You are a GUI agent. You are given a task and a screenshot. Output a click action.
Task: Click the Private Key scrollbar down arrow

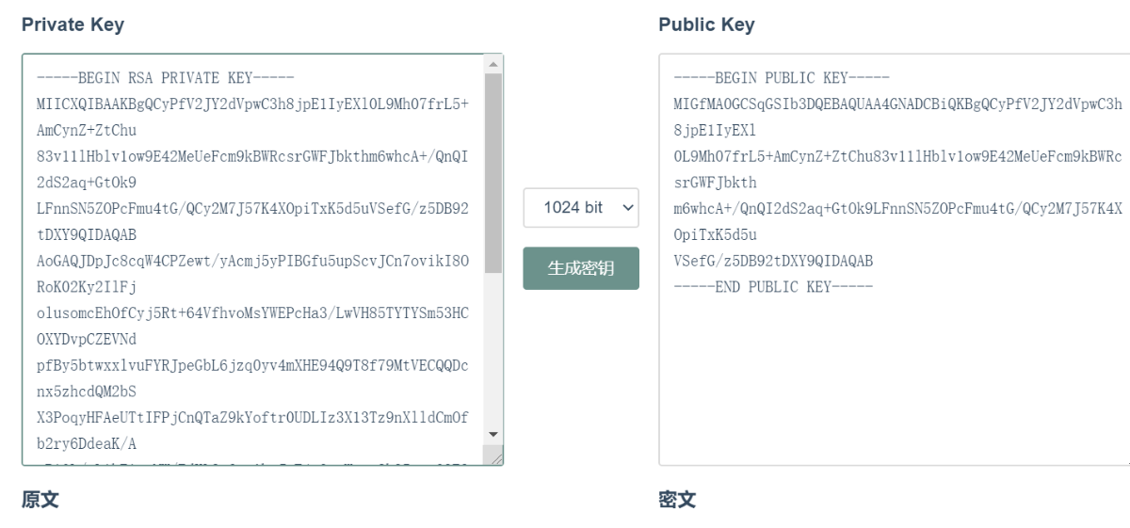[x=493, y=434]
